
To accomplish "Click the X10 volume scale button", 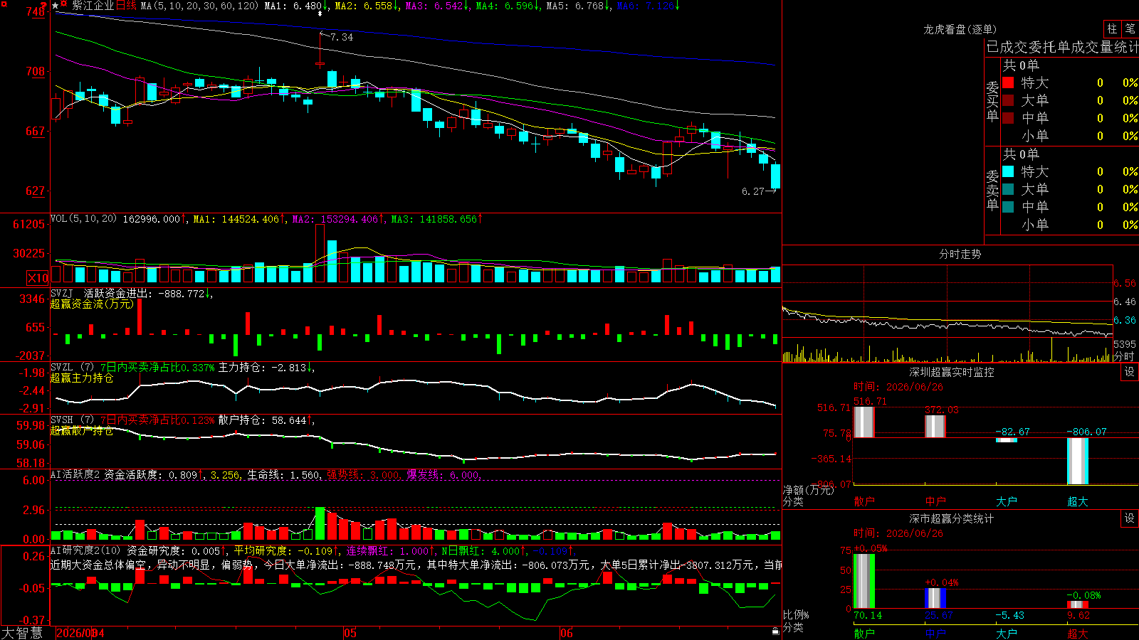I will pos(38,278).
